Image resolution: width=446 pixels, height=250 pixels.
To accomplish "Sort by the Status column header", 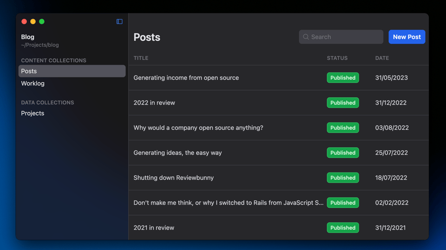I will point(337,58).
